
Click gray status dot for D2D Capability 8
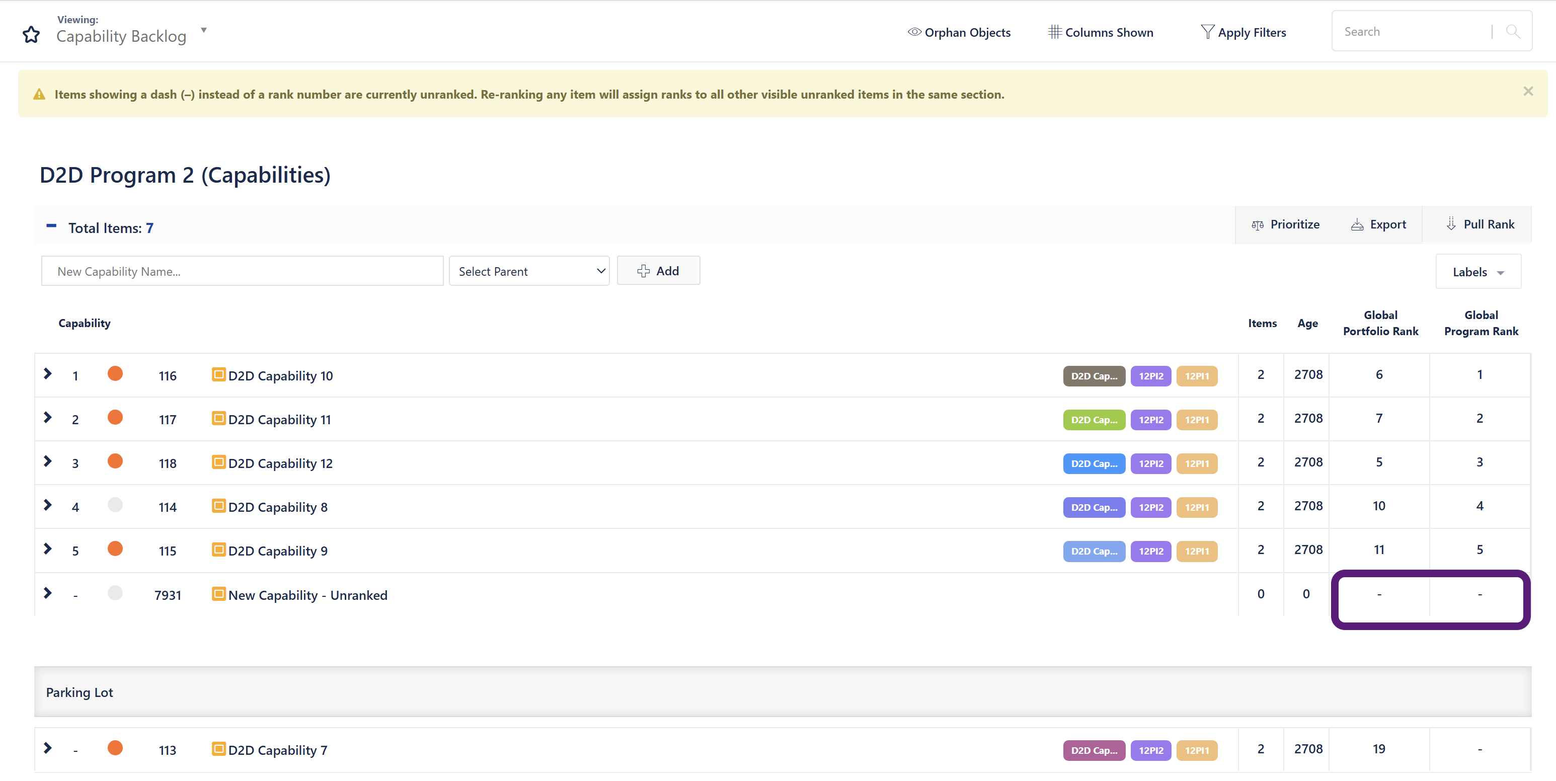tap(115, 505)
